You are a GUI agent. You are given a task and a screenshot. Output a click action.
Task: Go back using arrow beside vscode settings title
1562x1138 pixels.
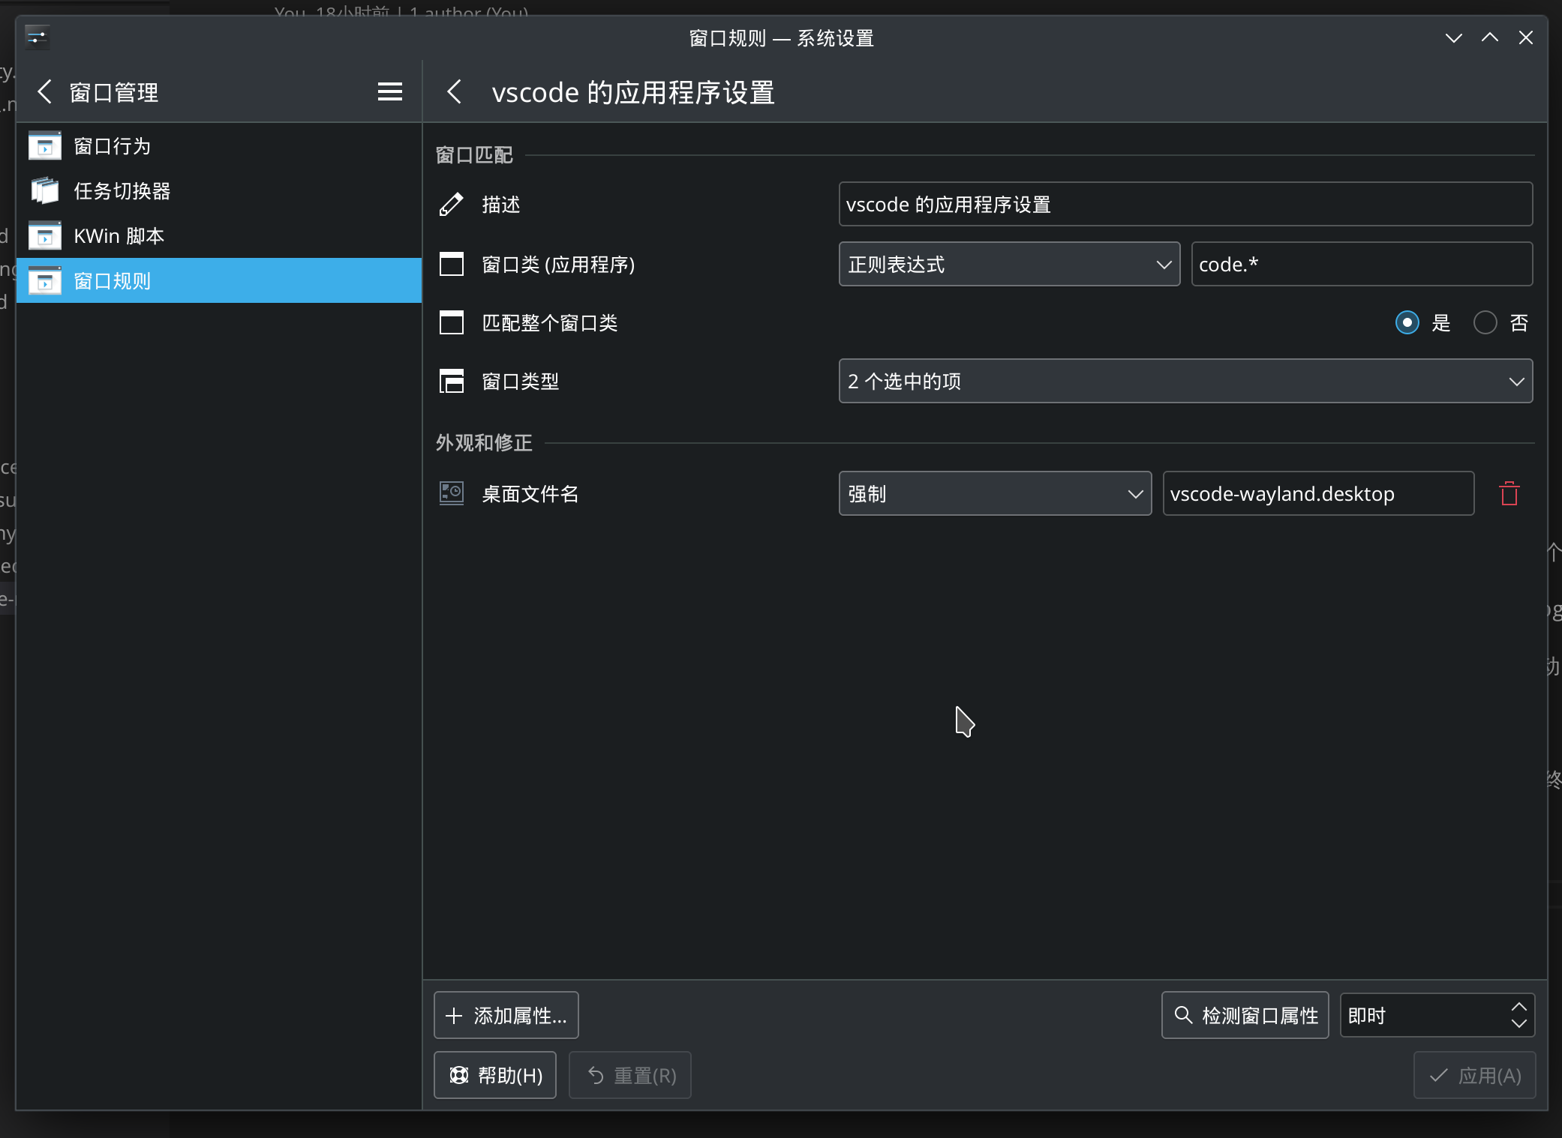(455, 91)
